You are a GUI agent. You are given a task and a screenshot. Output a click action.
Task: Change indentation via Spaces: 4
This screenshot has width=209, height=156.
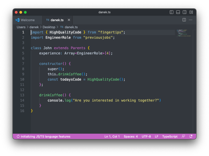[131, 136]
